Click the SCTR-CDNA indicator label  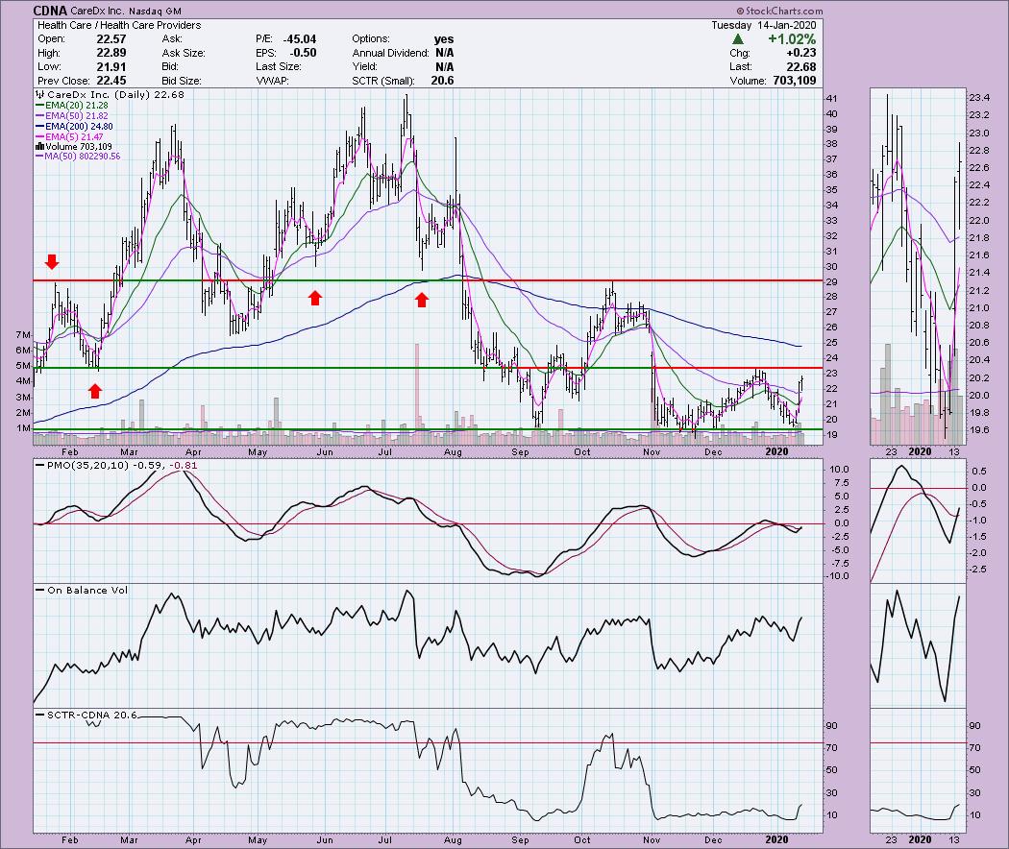pyautogui.click(x=80, y=715)
